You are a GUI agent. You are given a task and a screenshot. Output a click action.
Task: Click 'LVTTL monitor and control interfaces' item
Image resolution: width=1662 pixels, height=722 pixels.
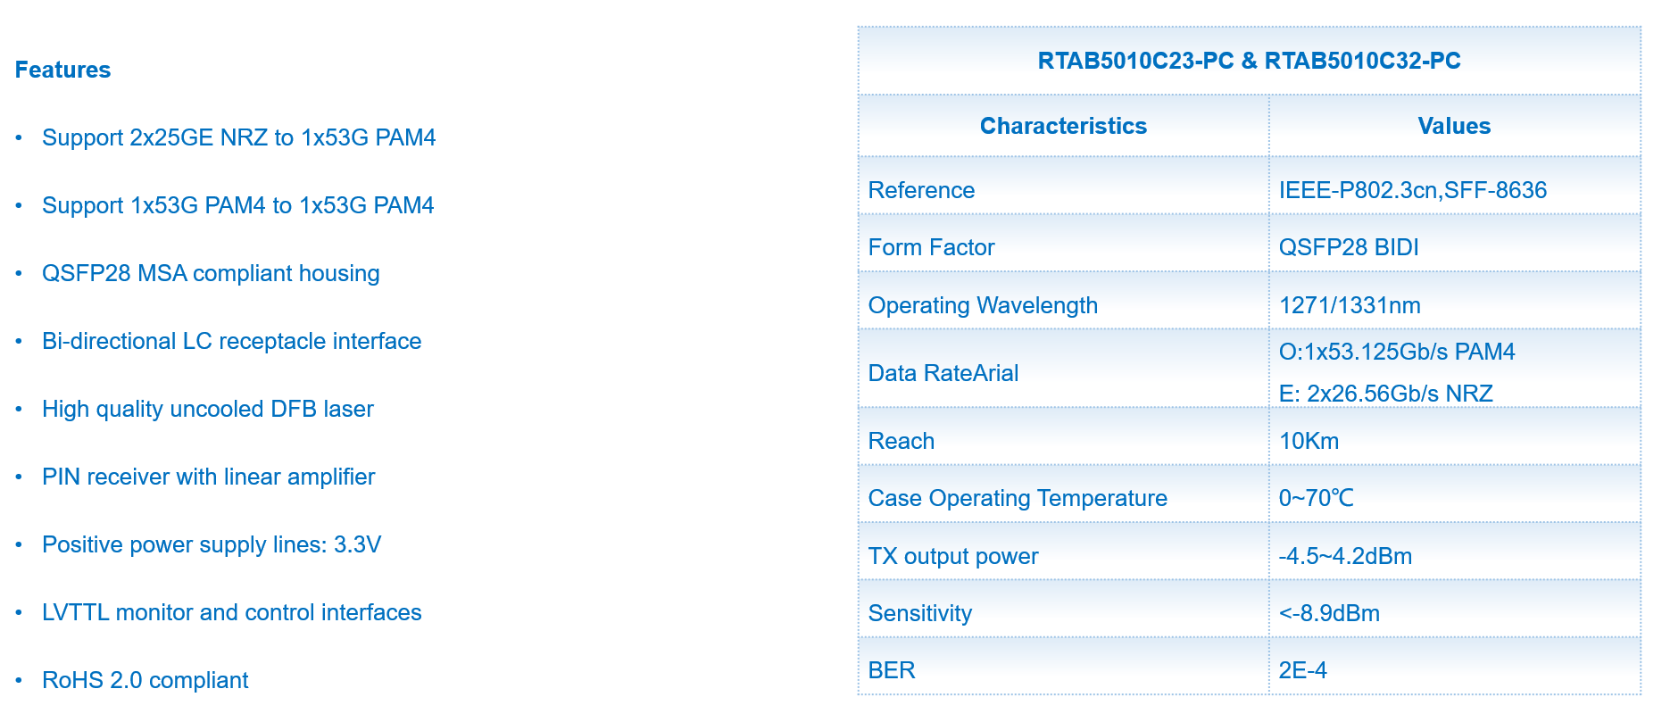[x=231, y=612]
